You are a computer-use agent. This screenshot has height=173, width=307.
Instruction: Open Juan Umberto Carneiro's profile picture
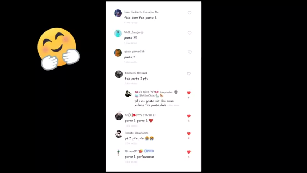tap(118, 13)
